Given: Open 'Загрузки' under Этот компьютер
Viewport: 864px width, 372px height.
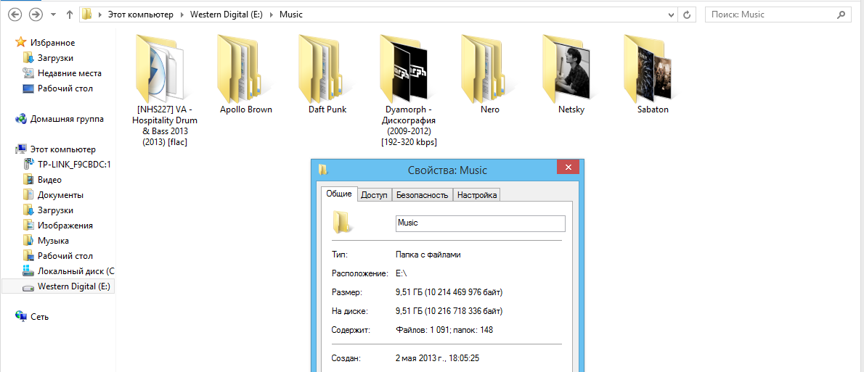Looking at the screenshot, I should (49, 210).
